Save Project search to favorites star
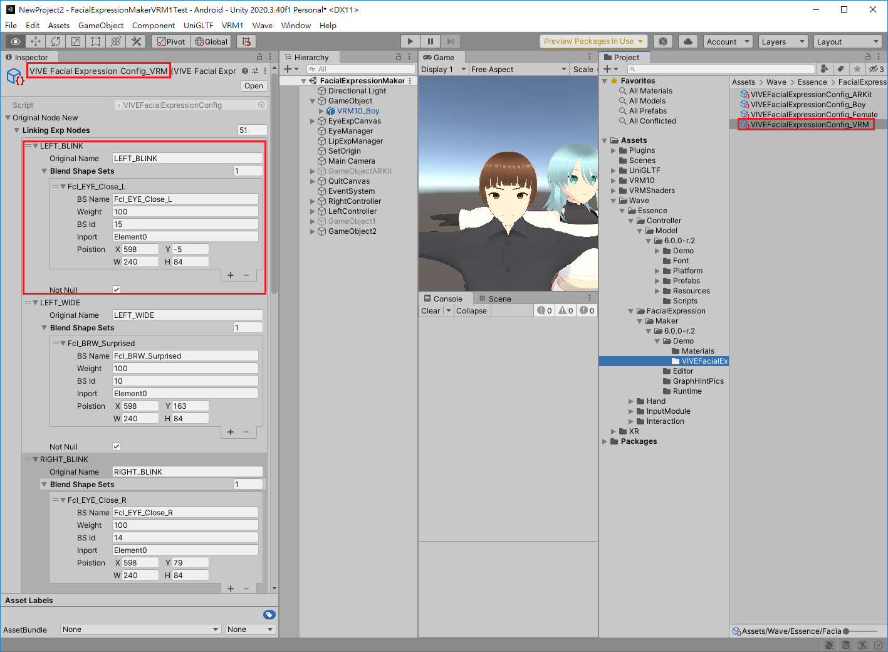The width and height of the screenshot is (888, 652). (857, 69)
